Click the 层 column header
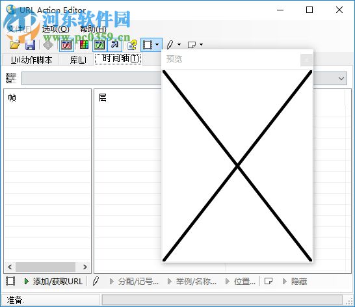The height and width of the screenshot is (307, 355). [x=102, y=98]
